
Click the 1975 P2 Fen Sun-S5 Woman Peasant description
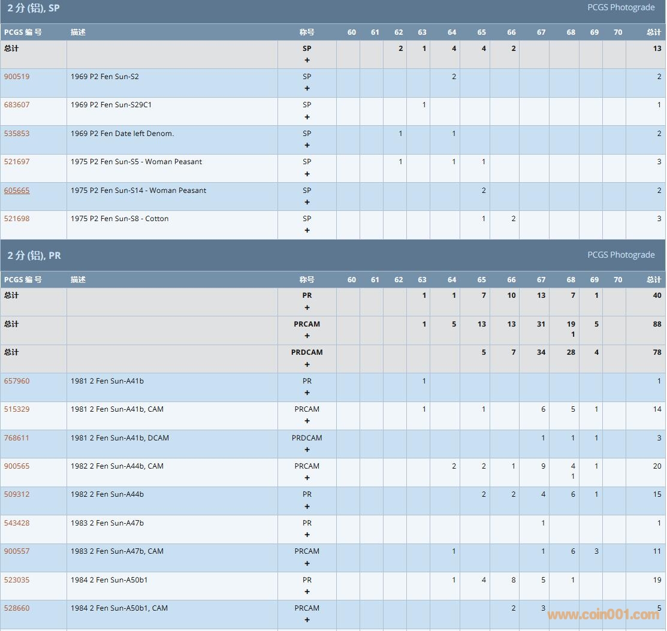[136, 162]
